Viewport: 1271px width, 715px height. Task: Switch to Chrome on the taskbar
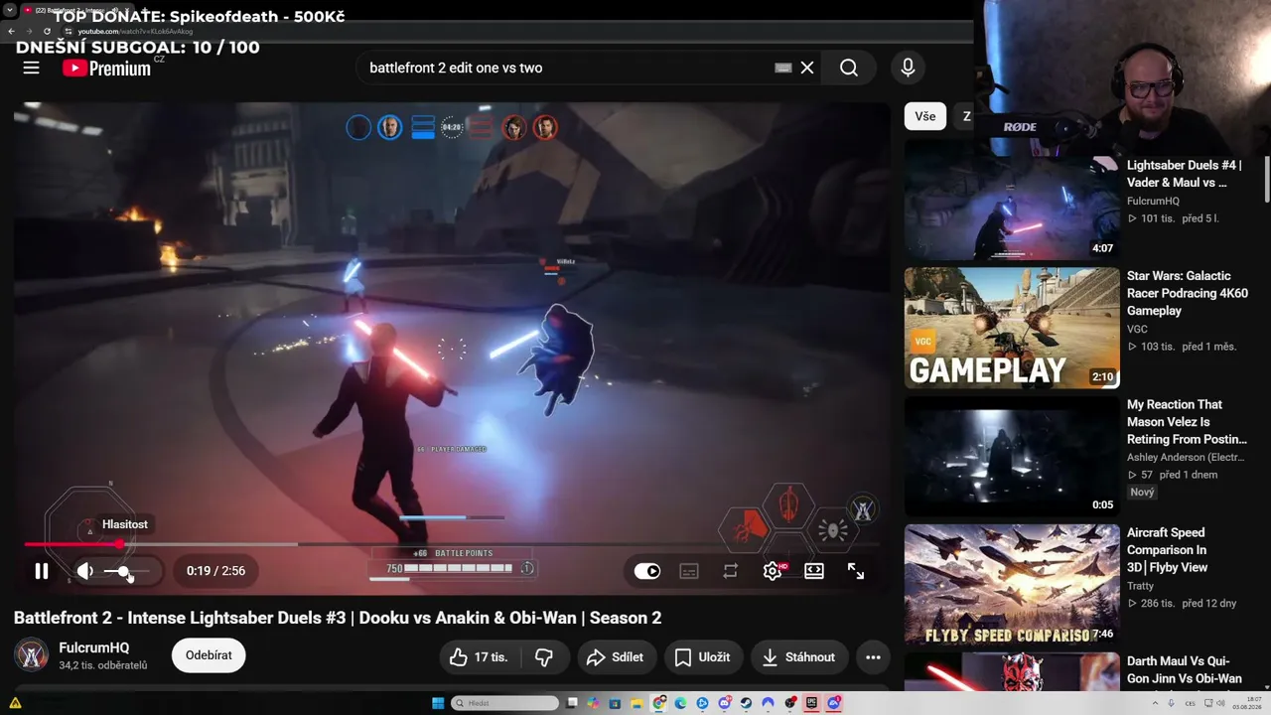(659, 703)
